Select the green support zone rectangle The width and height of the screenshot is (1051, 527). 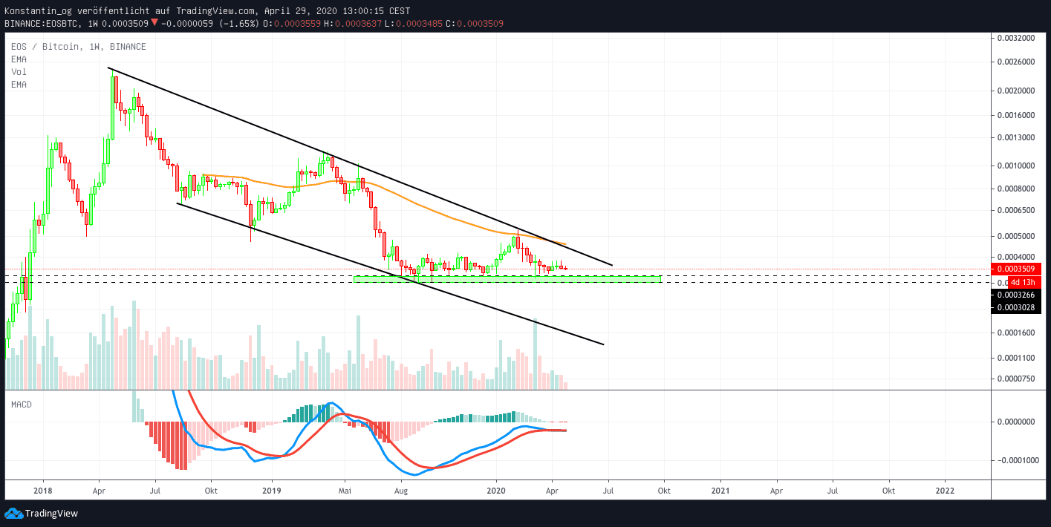click(x=505, y=279)
